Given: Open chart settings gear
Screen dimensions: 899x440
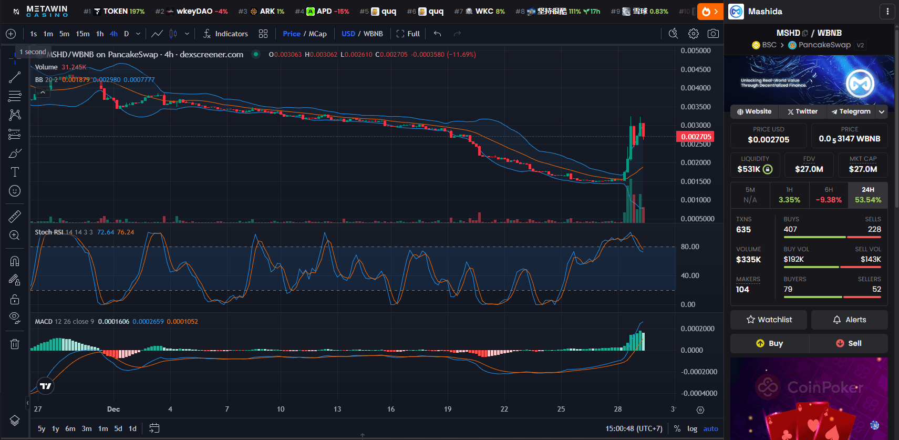Looking at the screenshot, I should coord(694,34).
